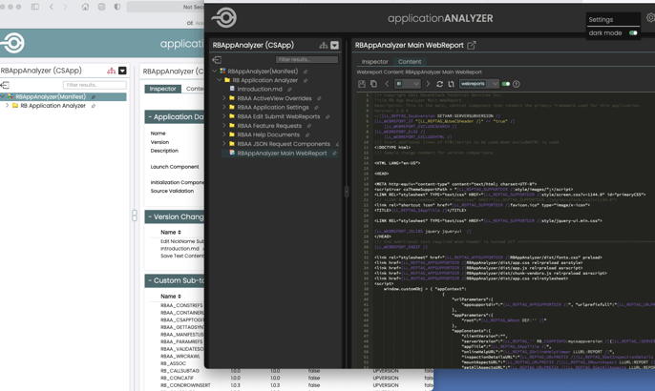Select Introduction.md in the dark tree
The height and width of the screenshot is (391, 655).
(260, 90)
